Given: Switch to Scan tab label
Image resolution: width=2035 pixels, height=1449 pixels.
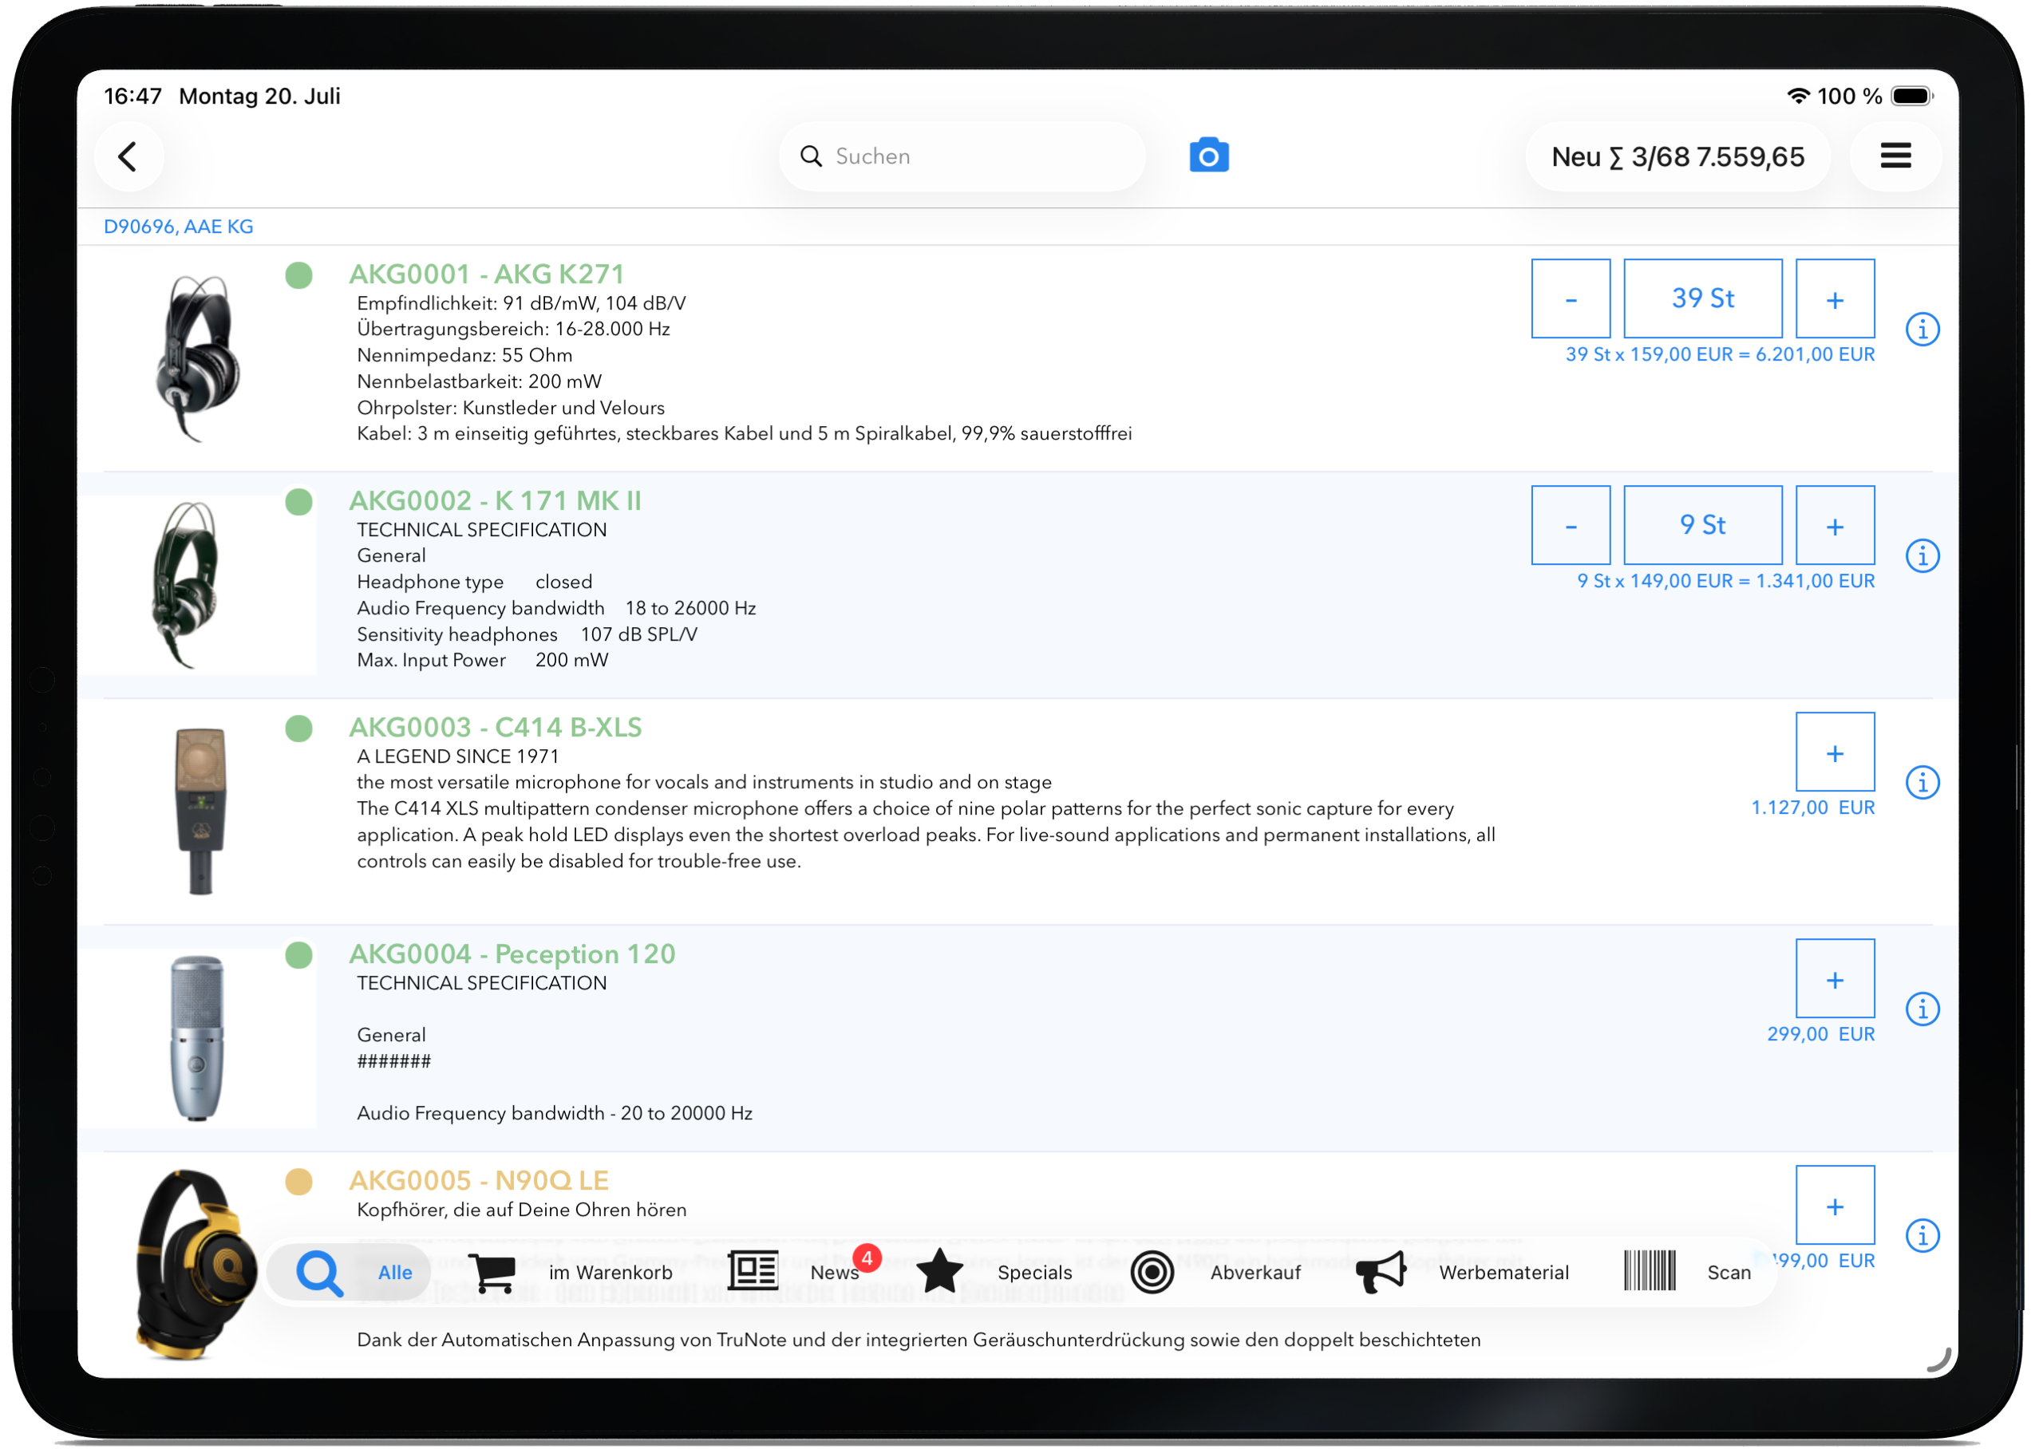Looking at the screenshot, I should [x=1729, y=1273].
